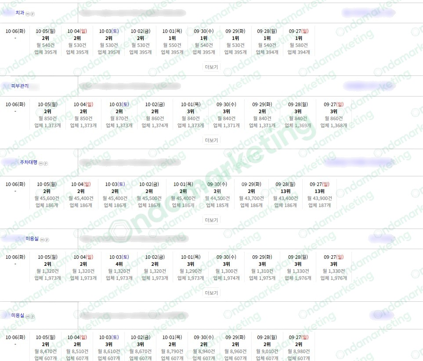Select the "월 1,290건" cell
This screenshot has width=423, height=361.
(x=191, y=271)
